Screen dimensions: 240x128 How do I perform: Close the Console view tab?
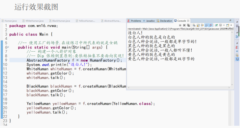pos(188,21)
